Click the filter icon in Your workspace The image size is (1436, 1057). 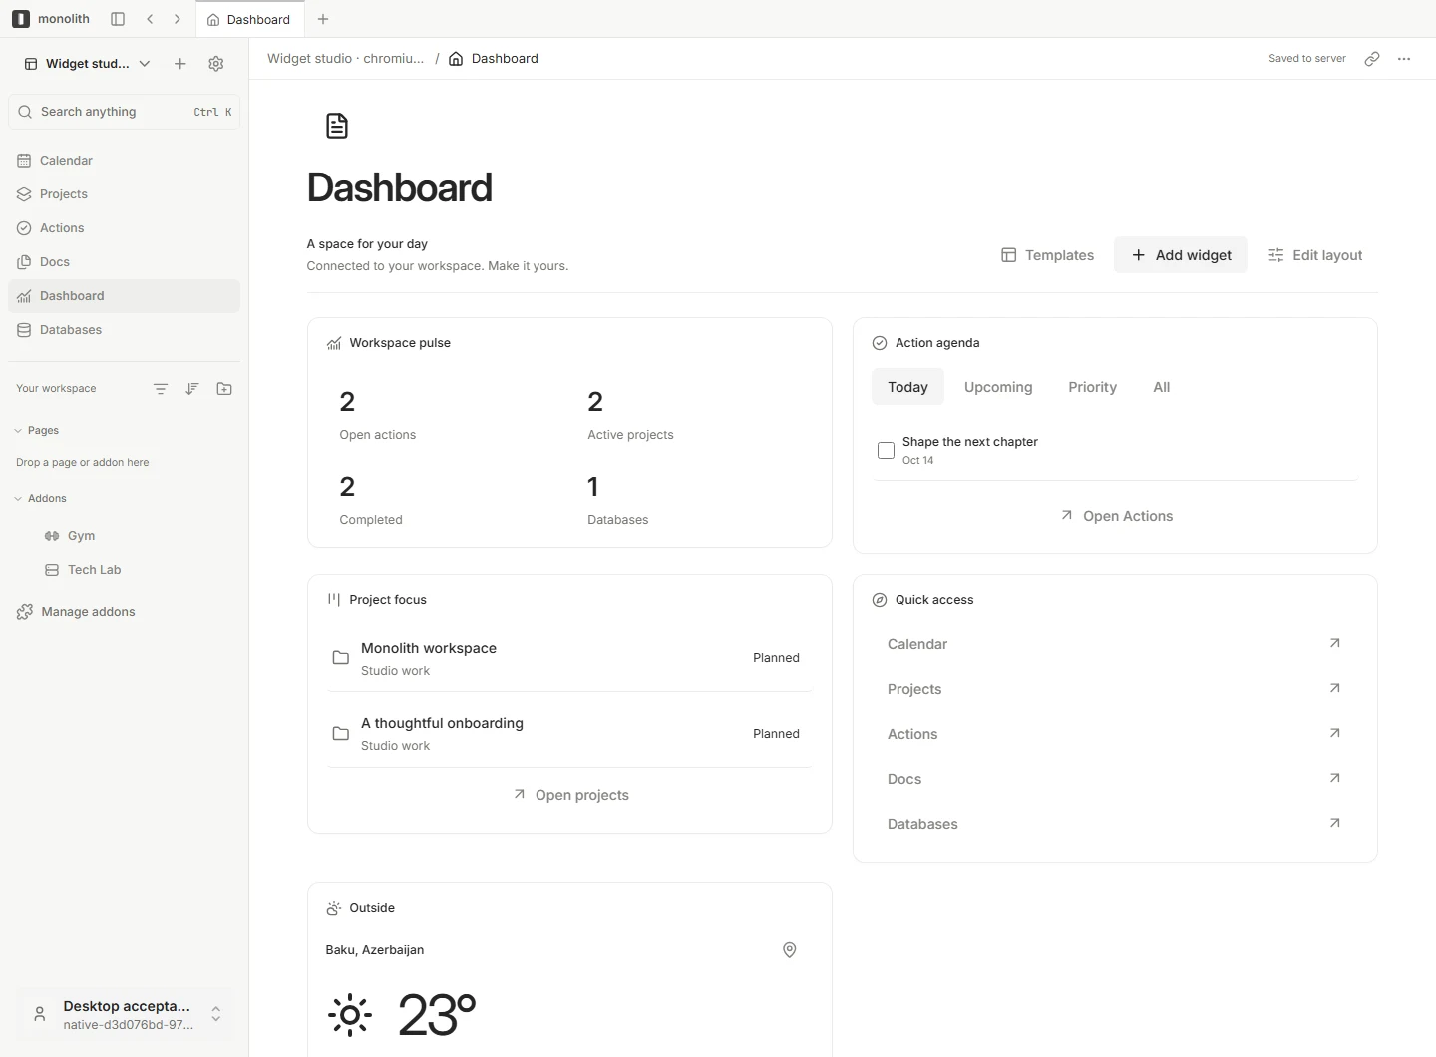(161, 389)
